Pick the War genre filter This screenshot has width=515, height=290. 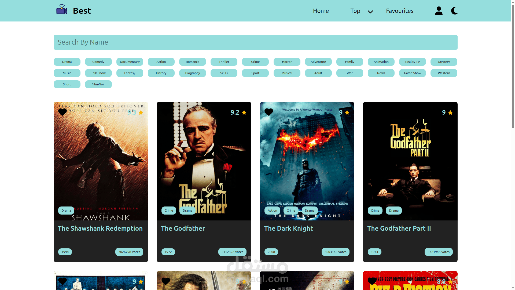pos(350,73)
